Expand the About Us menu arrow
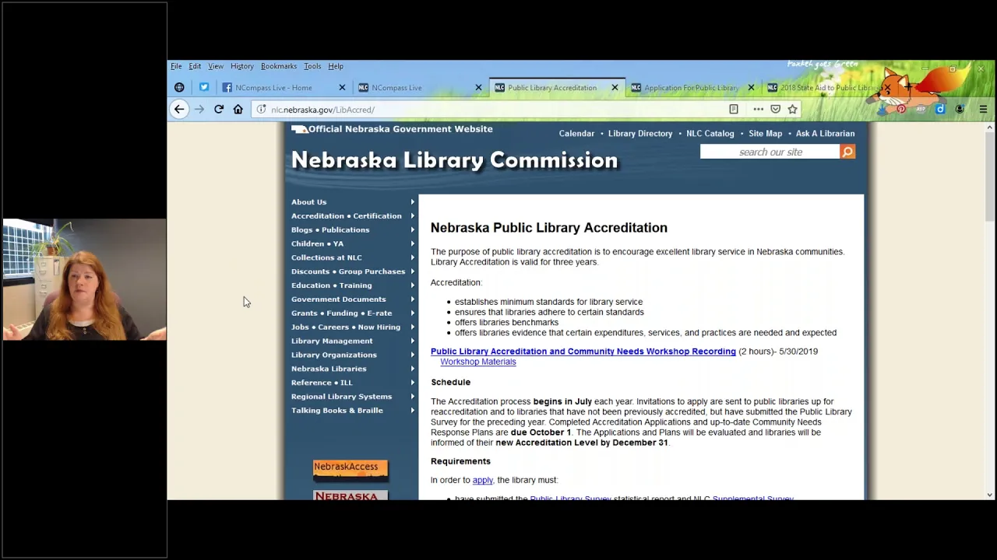Image resolution: width=997 pixels, height=560 pixels. (413, 202)
